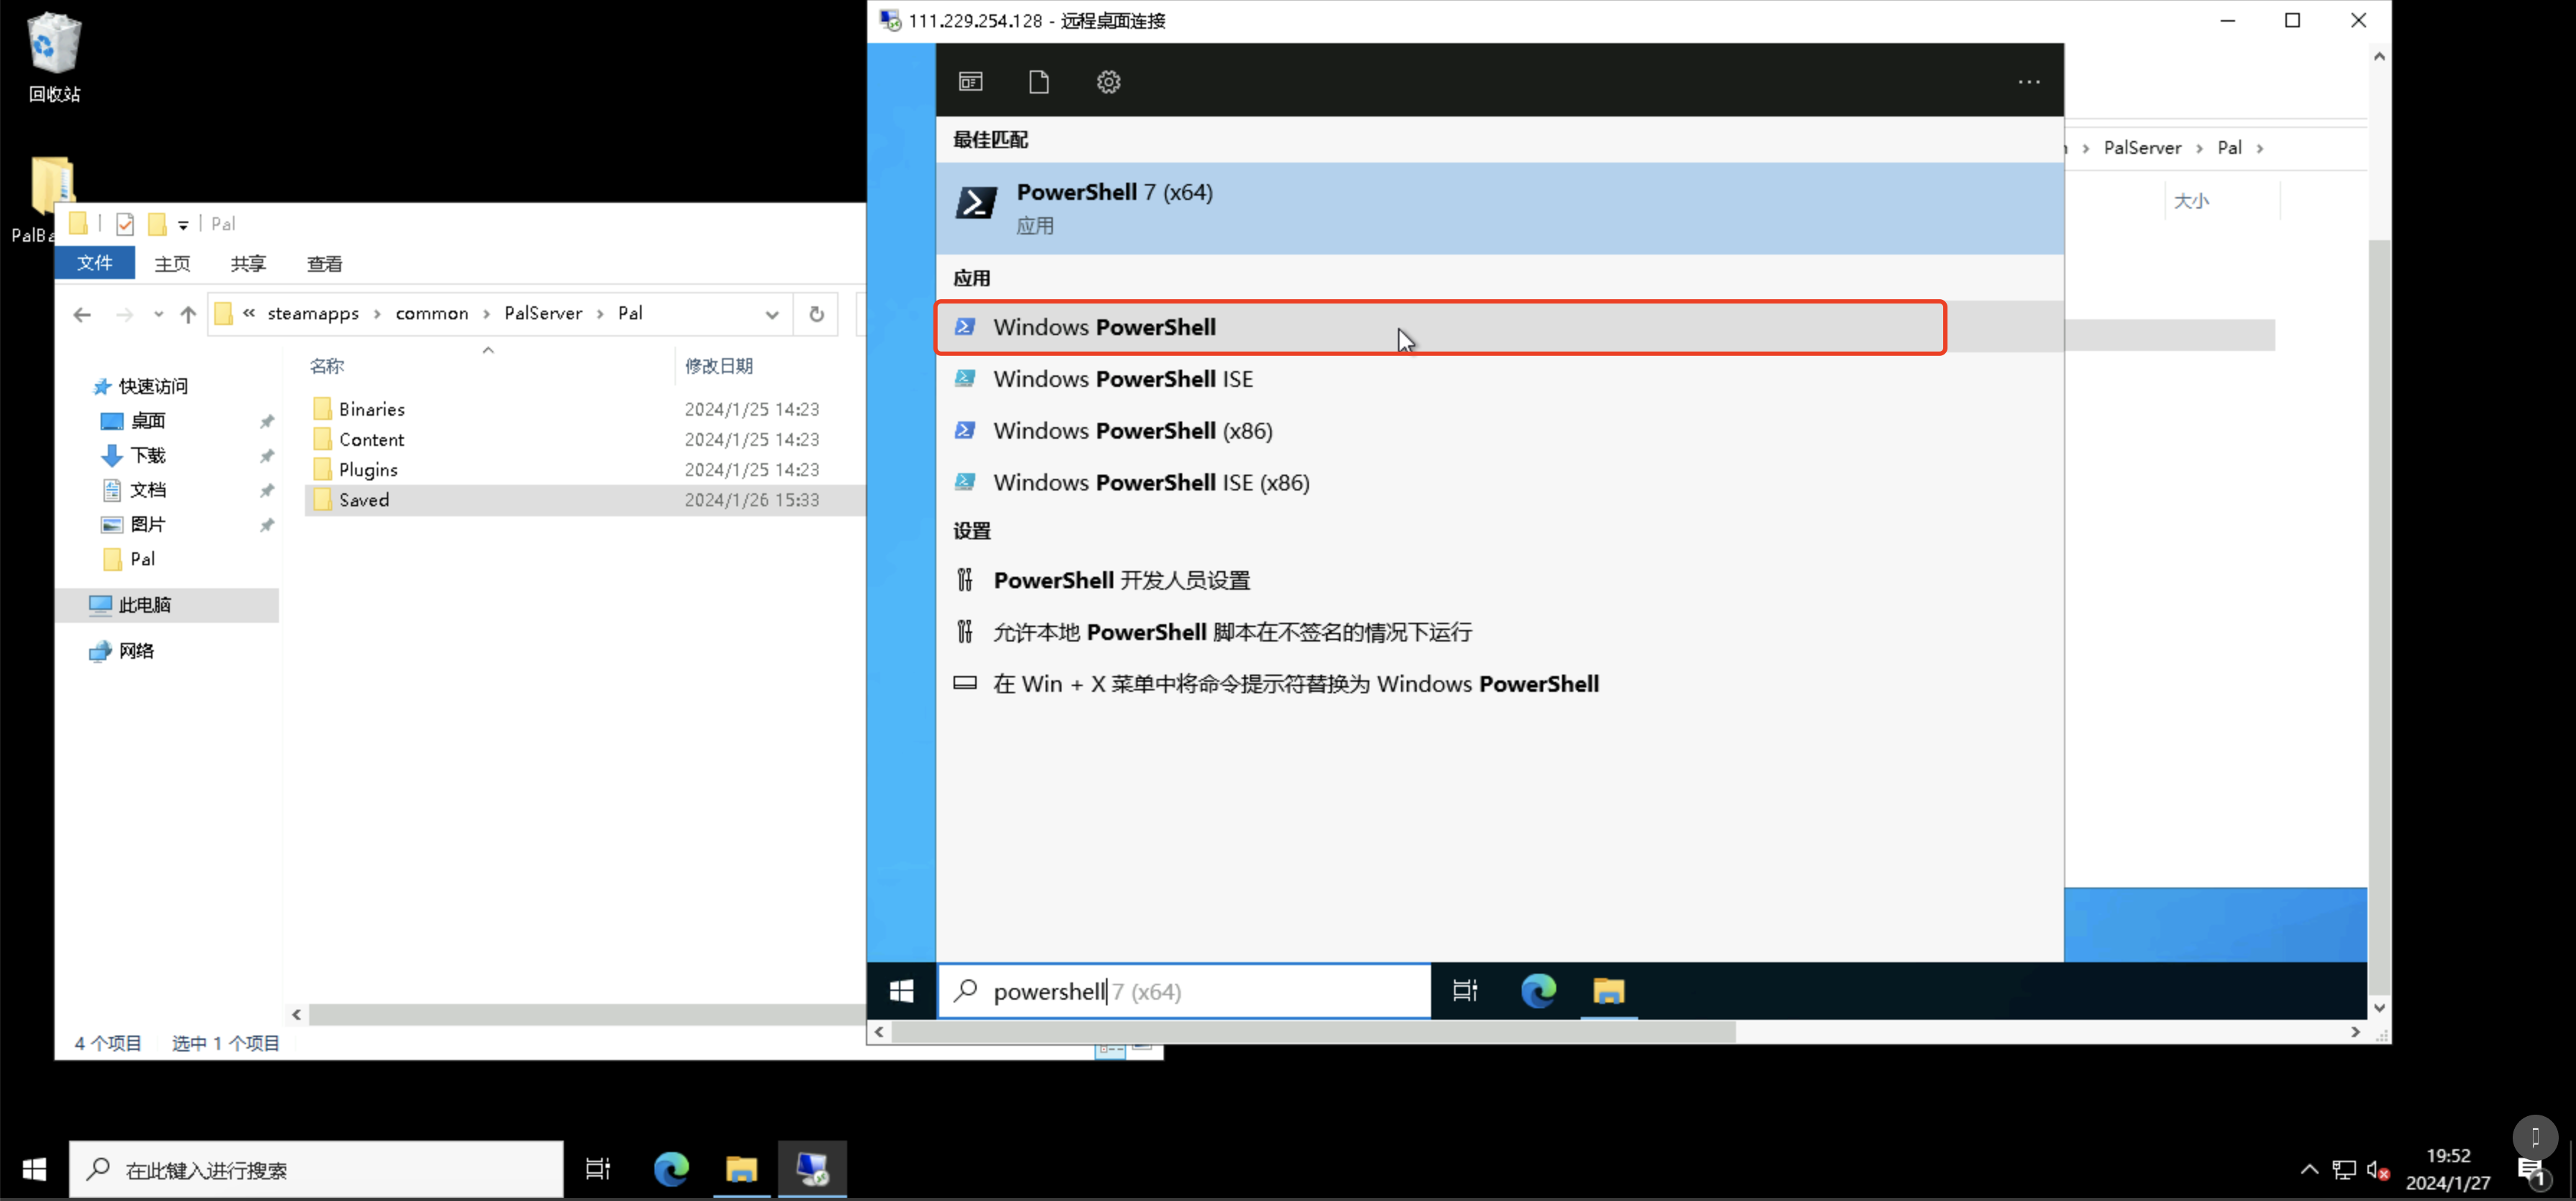Click the refresh button in Pal explorer
The width and height of the screenshot is (2576, 1201).
[x=816, y=314]
